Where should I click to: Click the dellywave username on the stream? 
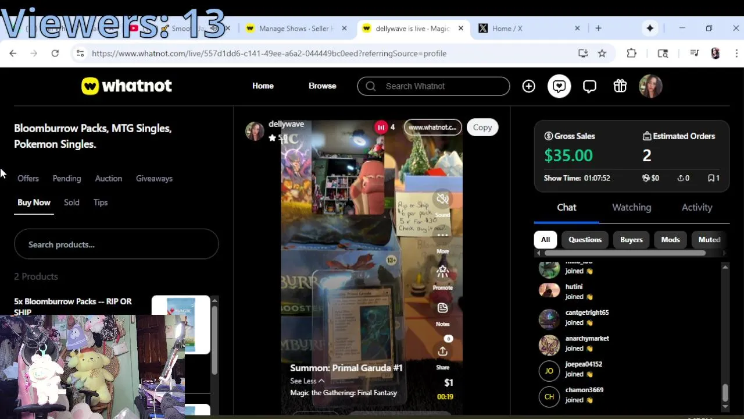(x=286, y=124)
